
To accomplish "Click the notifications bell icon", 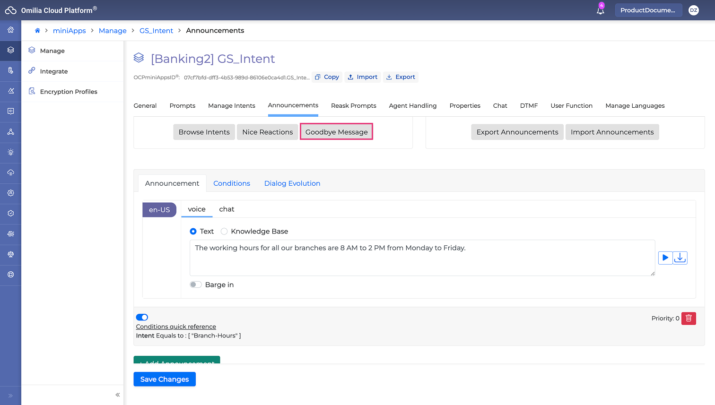I will click(600, 10).
